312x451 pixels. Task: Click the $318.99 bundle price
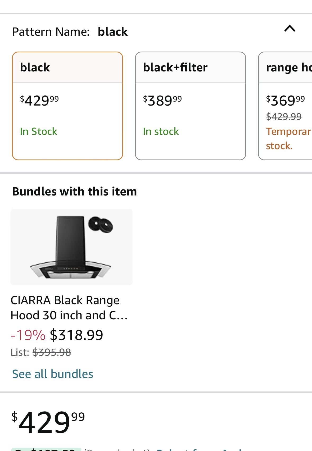(76, 335)
